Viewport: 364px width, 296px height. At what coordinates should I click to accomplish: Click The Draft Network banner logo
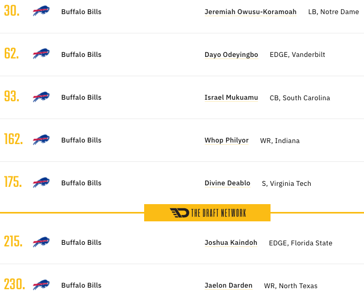point(207,212)
